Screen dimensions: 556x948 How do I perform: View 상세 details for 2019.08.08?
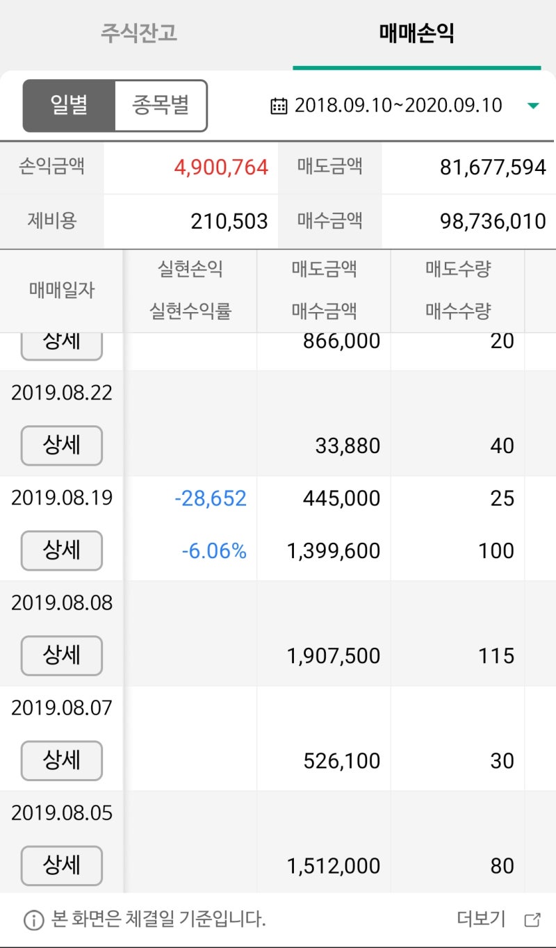pos(61,655)
